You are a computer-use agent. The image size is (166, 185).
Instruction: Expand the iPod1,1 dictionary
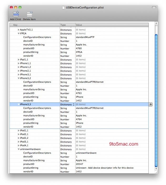19,131
